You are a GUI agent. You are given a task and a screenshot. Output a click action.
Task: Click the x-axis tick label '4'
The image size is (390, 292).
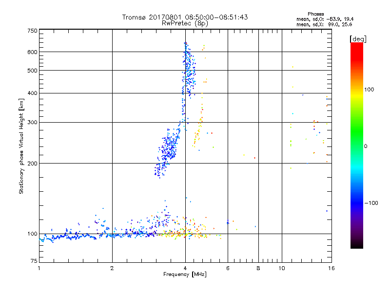click(185, 268)
